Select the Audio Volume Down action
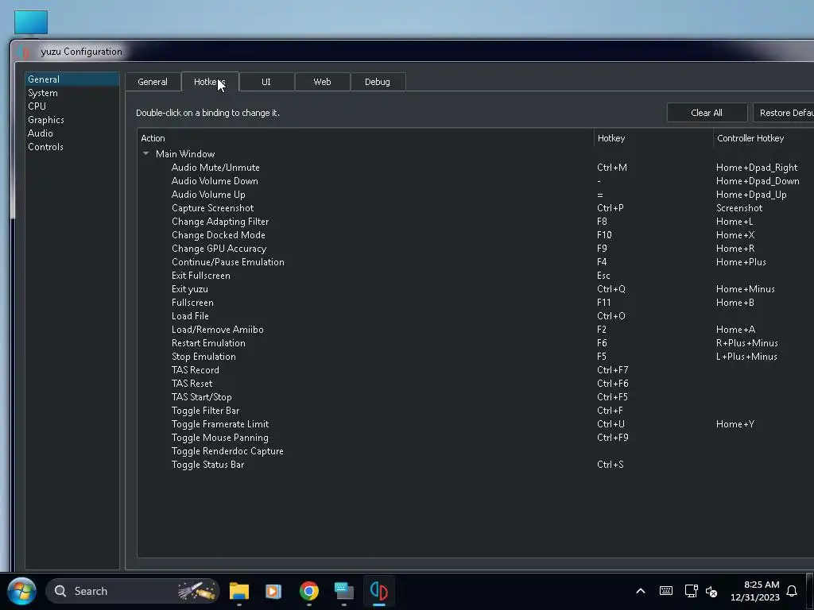Viewport: 814px width, 610px height. click(215, 180)
